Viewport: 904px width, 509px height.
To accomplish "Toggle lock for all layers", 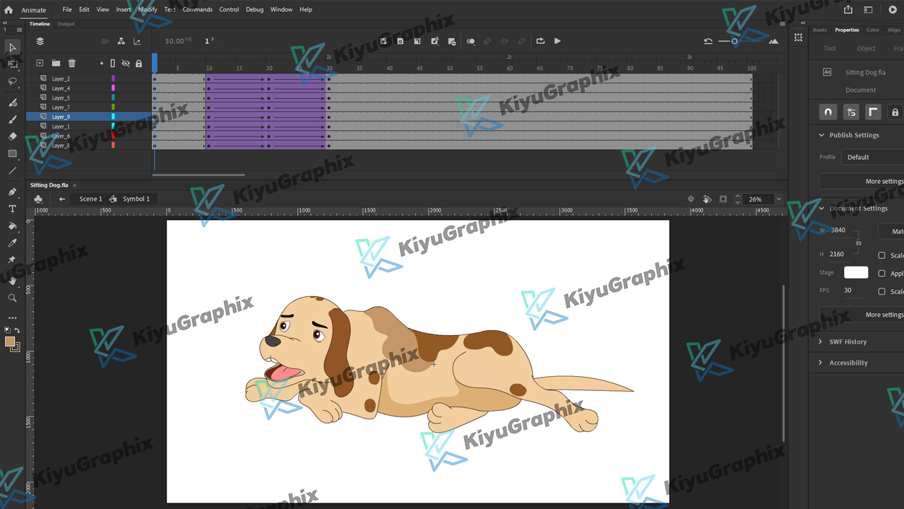I will 138,64.
